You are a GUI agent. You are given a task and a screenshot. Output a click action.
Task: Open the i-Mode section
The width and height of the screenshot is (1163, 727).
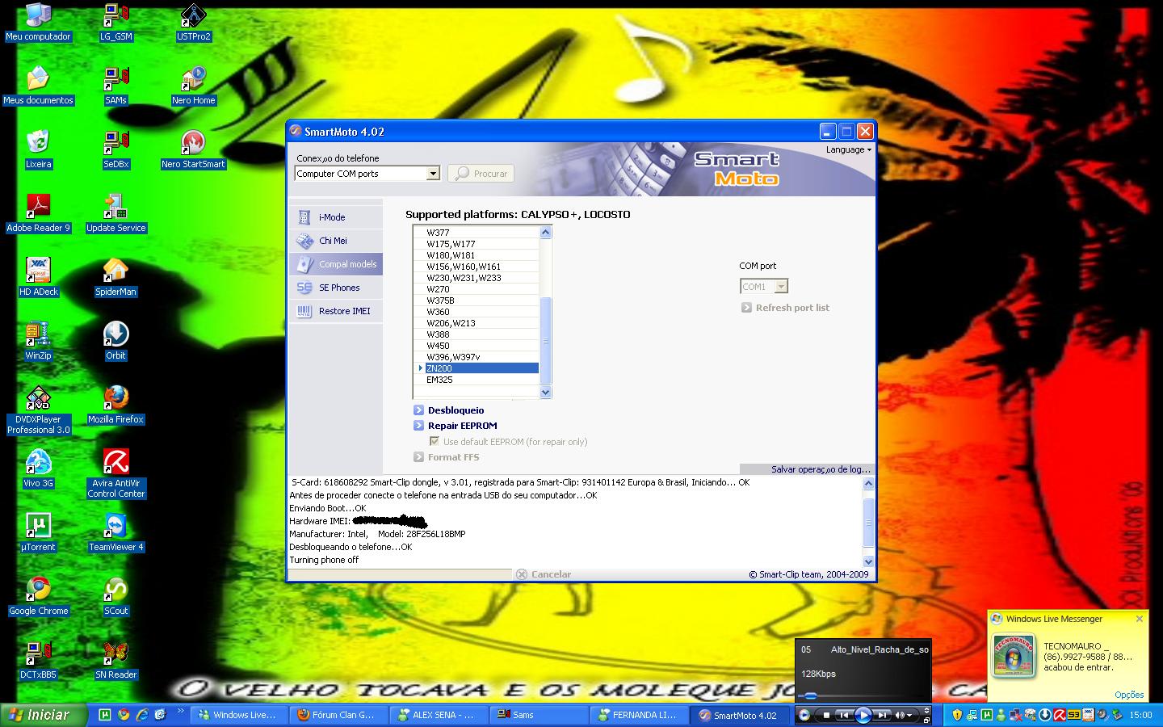[336, 217]
